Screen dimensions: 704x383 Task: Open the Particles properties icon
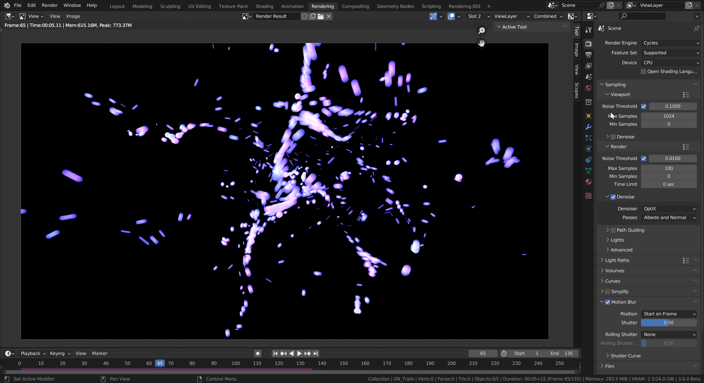[588, 138]
